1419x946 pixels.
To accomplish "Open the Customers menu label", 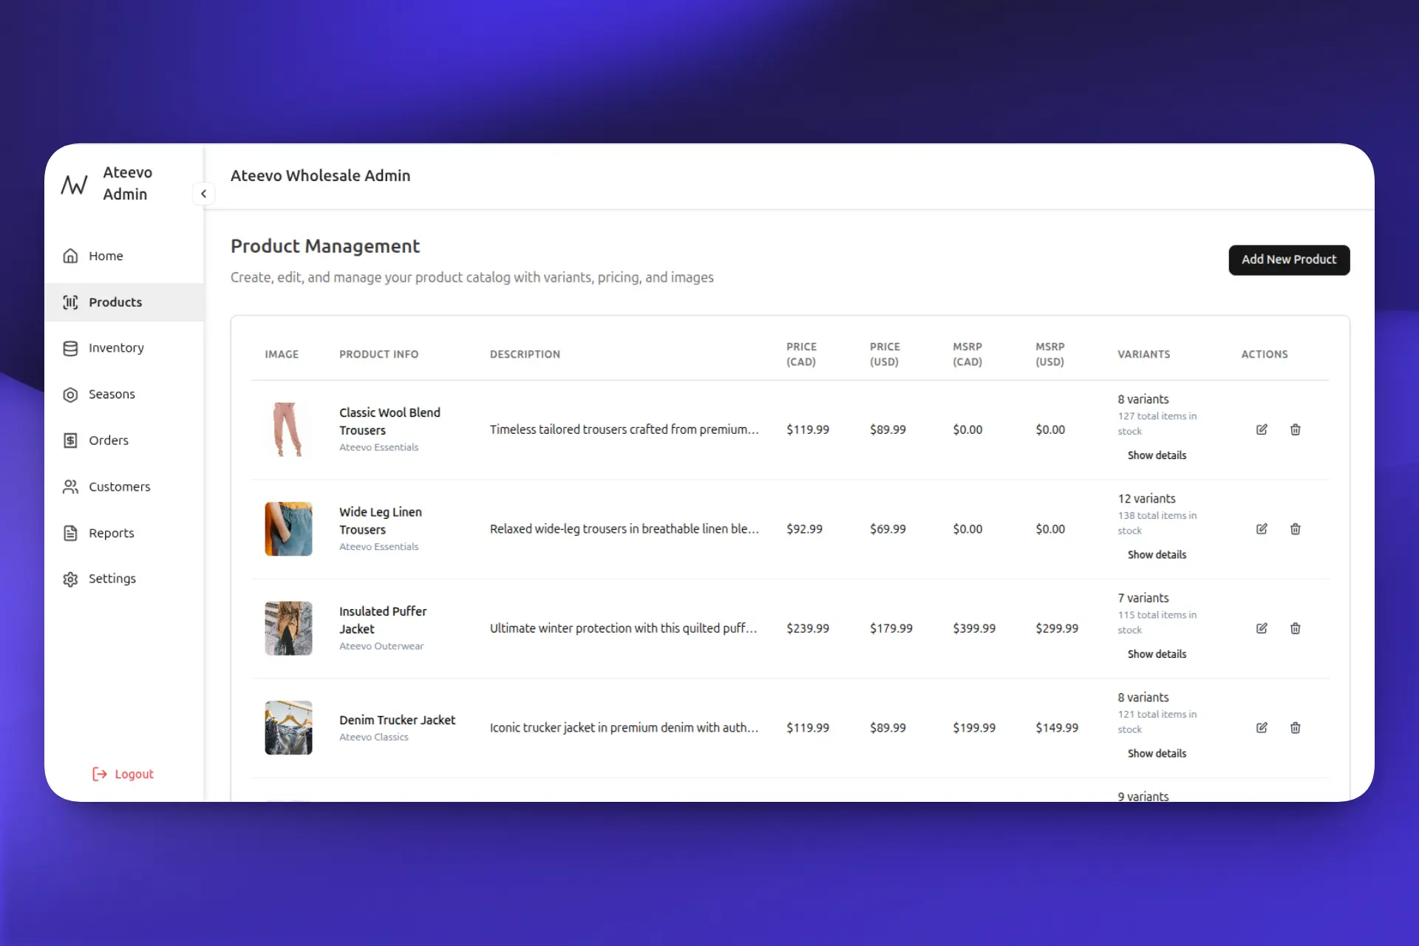I will [120, 487].
